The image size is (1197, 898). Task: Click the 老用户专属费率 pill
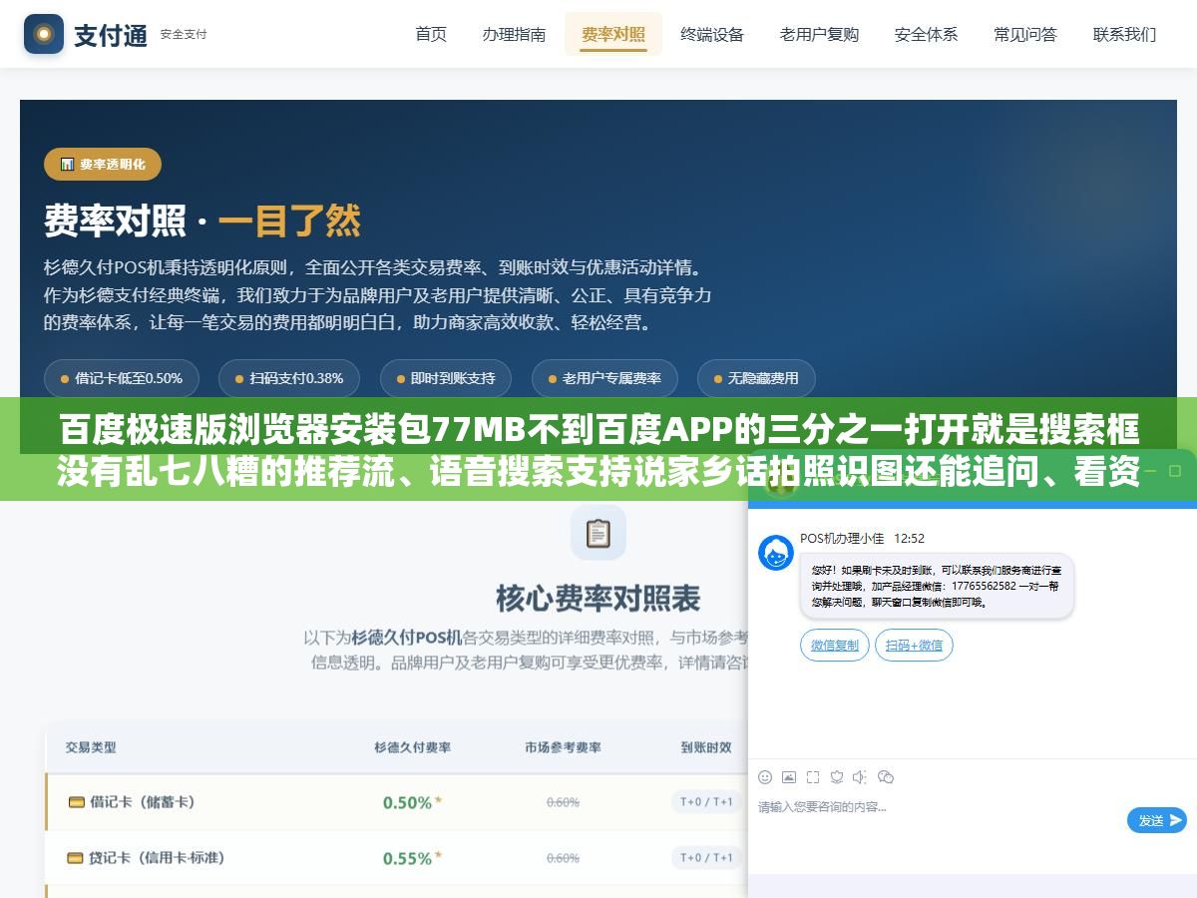click(604, 378)
